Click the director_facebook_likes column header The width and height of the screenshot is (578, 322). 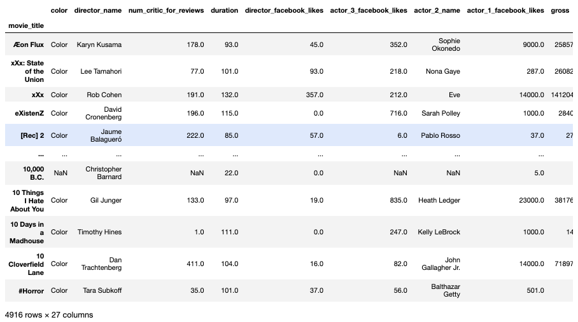click(x=284, y=10)
